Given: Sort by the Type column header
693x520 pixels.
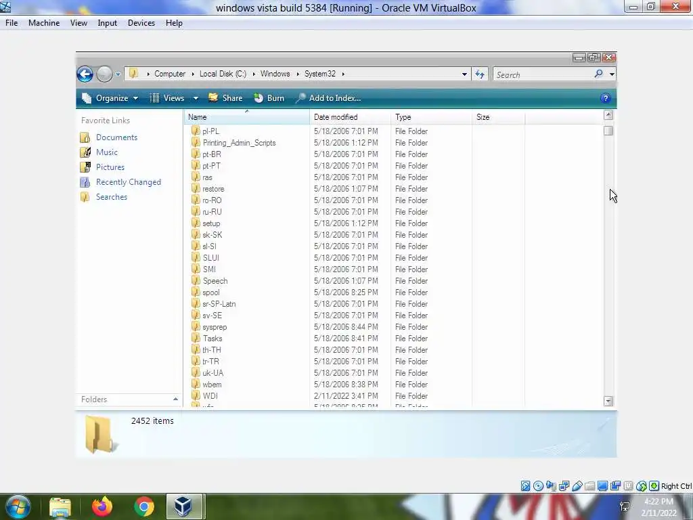Looking at the screenshot, I should (431, 117).
